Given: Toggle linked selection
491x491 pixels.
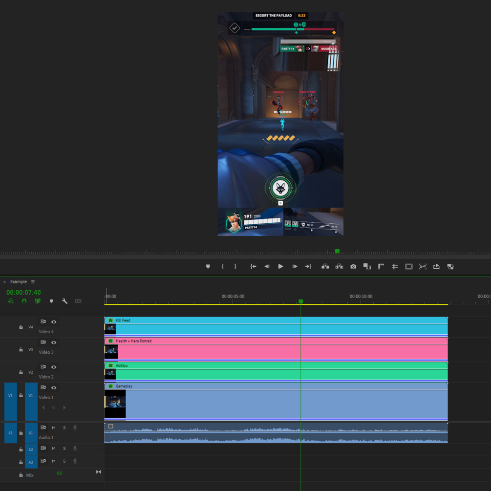Looking at the screenshot, I should pyautogui.click(x=38, y=301).
